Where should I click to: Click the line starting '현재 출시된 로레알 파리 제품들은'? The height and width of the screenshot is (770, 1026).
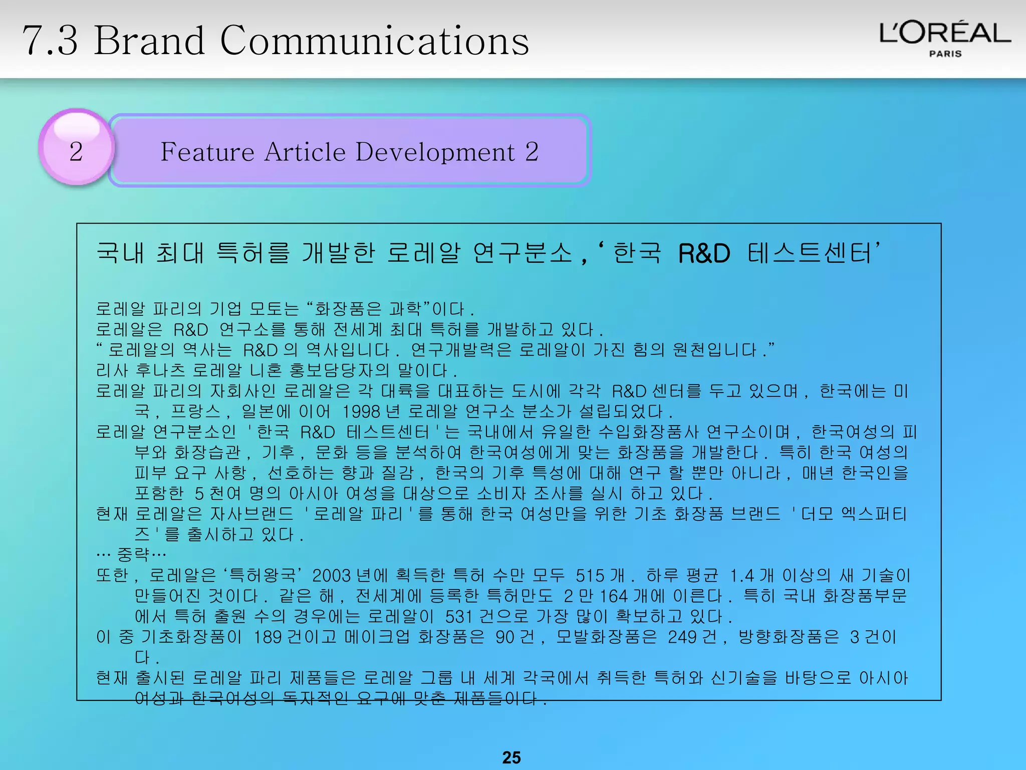pyautogui.click(x=502, y=678)
